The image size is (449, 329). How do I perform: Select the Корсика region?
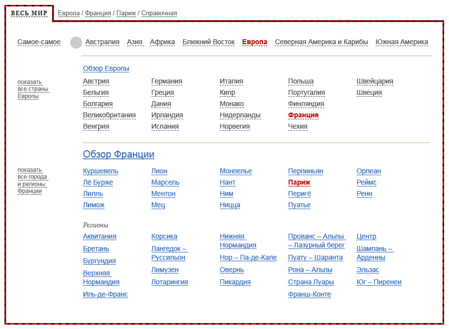point(164,237)
